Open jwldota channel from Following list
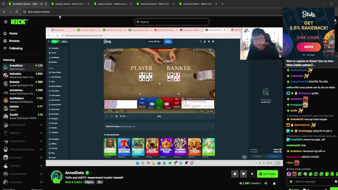Viewport: 338px width, 190px height. click(23, 108)
